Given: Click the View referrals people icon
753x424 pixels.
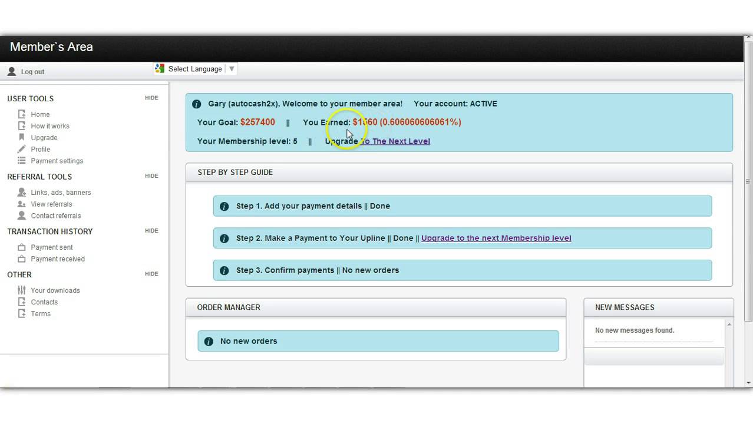Looking at the screenshot, I should click(22, 204).
